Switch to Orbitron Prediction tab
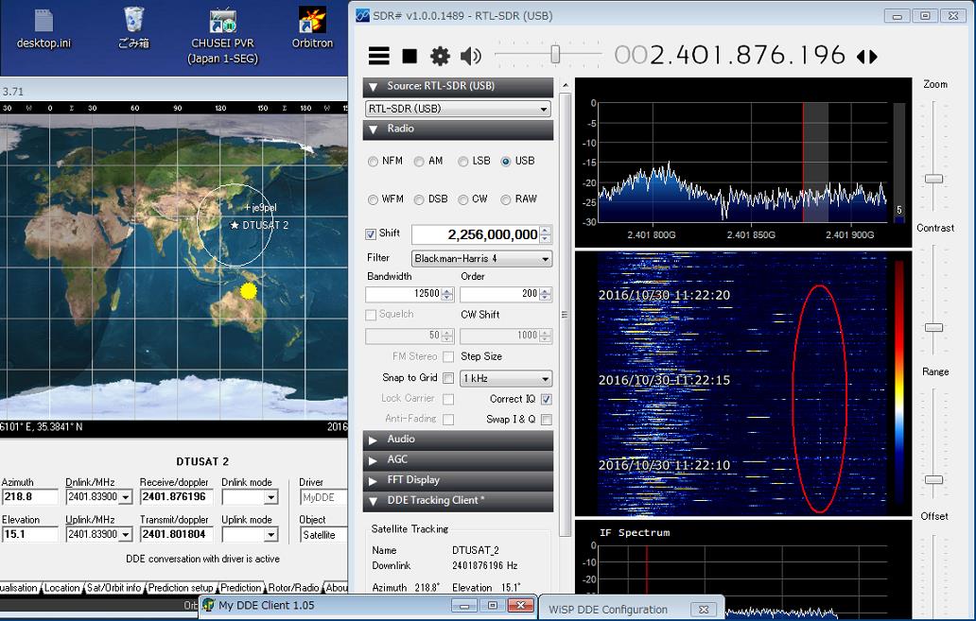 pyautogui.click(x=241, y=587)
